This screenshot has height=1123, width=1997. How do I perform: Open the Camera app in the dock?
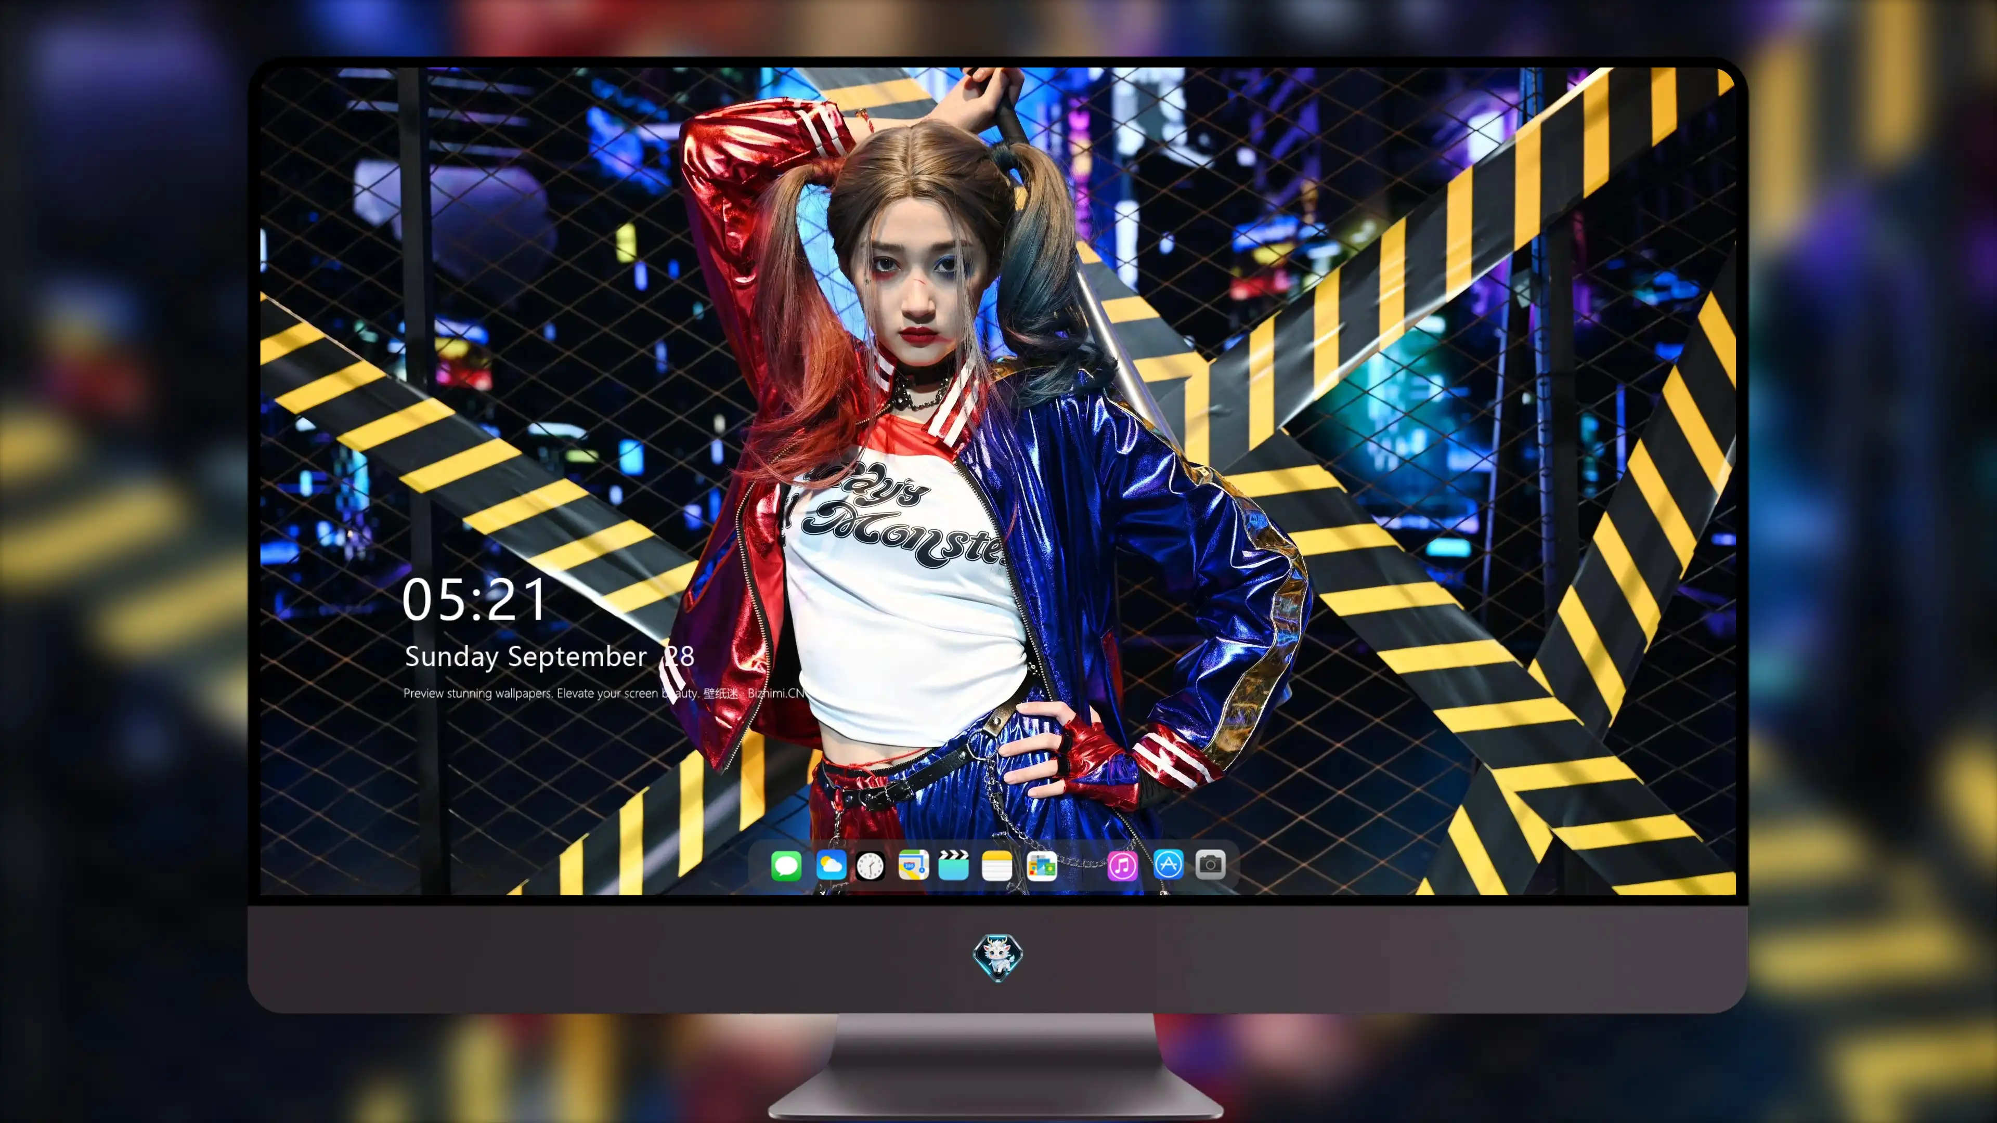pos(1210,865)
